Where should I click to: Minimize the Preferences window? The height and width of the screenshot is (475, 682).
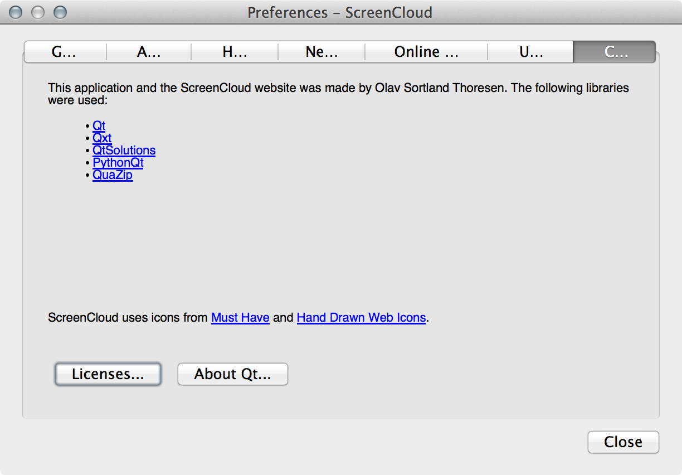pos(38,12)
